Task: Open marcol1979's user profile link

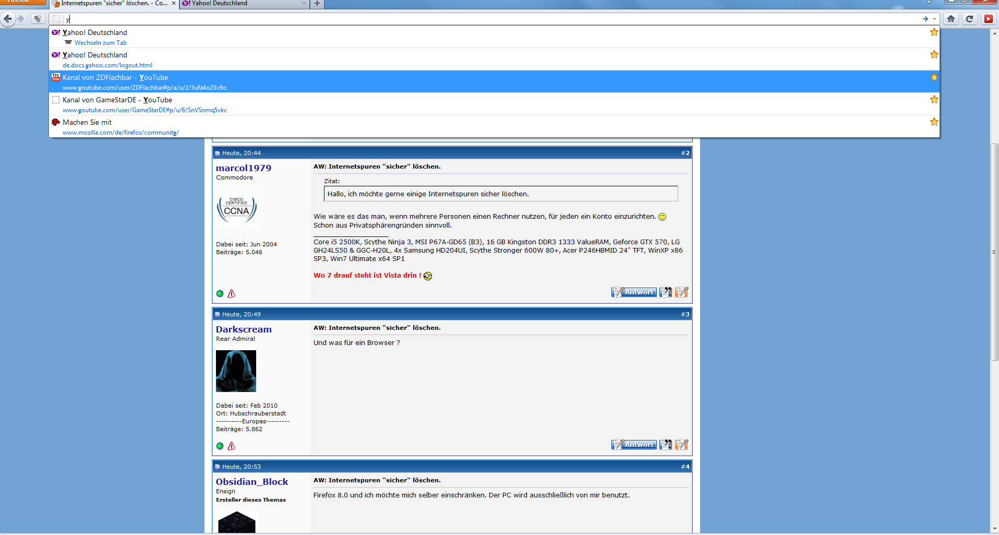Action: coord(244,168)
